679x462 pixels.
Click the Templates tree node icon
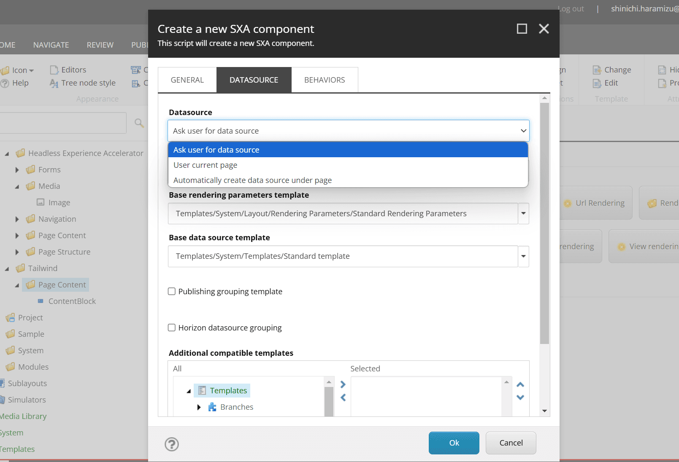pyautogui.click(x=202, y=391)
